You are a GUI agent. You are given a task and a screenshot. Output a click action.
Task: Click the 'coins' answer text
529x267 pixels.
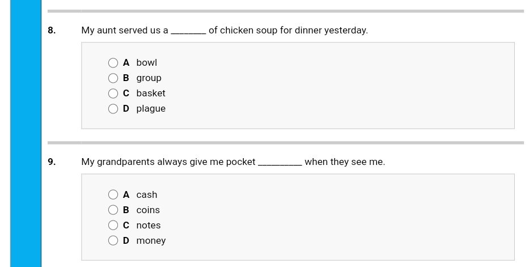(148, 210)
